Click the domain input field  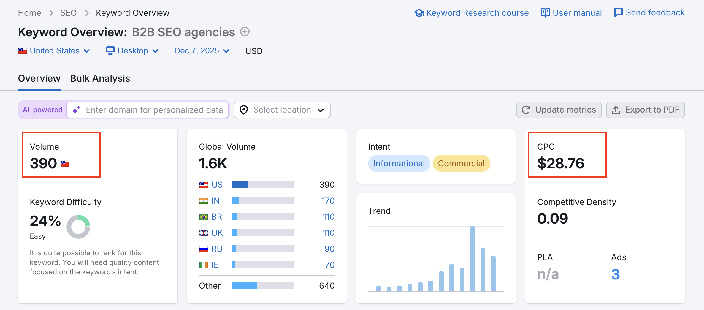coord(154,110)
